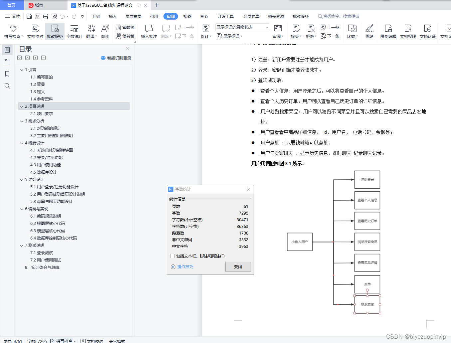Click the undo arrow icon
Screen dimensions: 451x343
point(62,16)
